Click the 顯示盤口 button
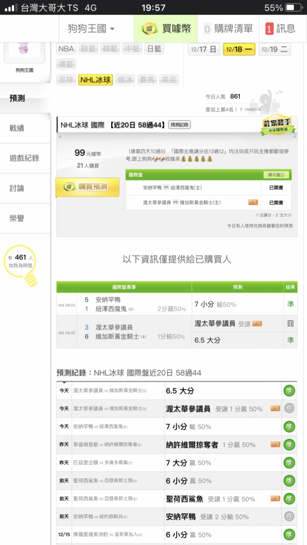Viewport: 307px width, 545px height. pos(276,175)
